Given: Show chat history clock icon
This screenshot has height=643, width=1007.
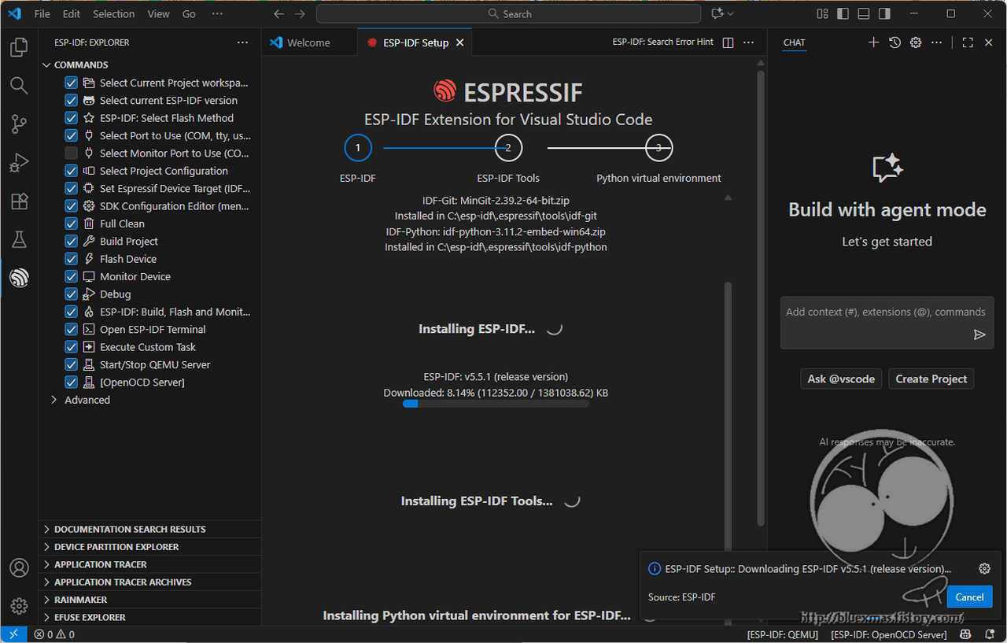Looking at the screenshot, I should tap(894, 42).
